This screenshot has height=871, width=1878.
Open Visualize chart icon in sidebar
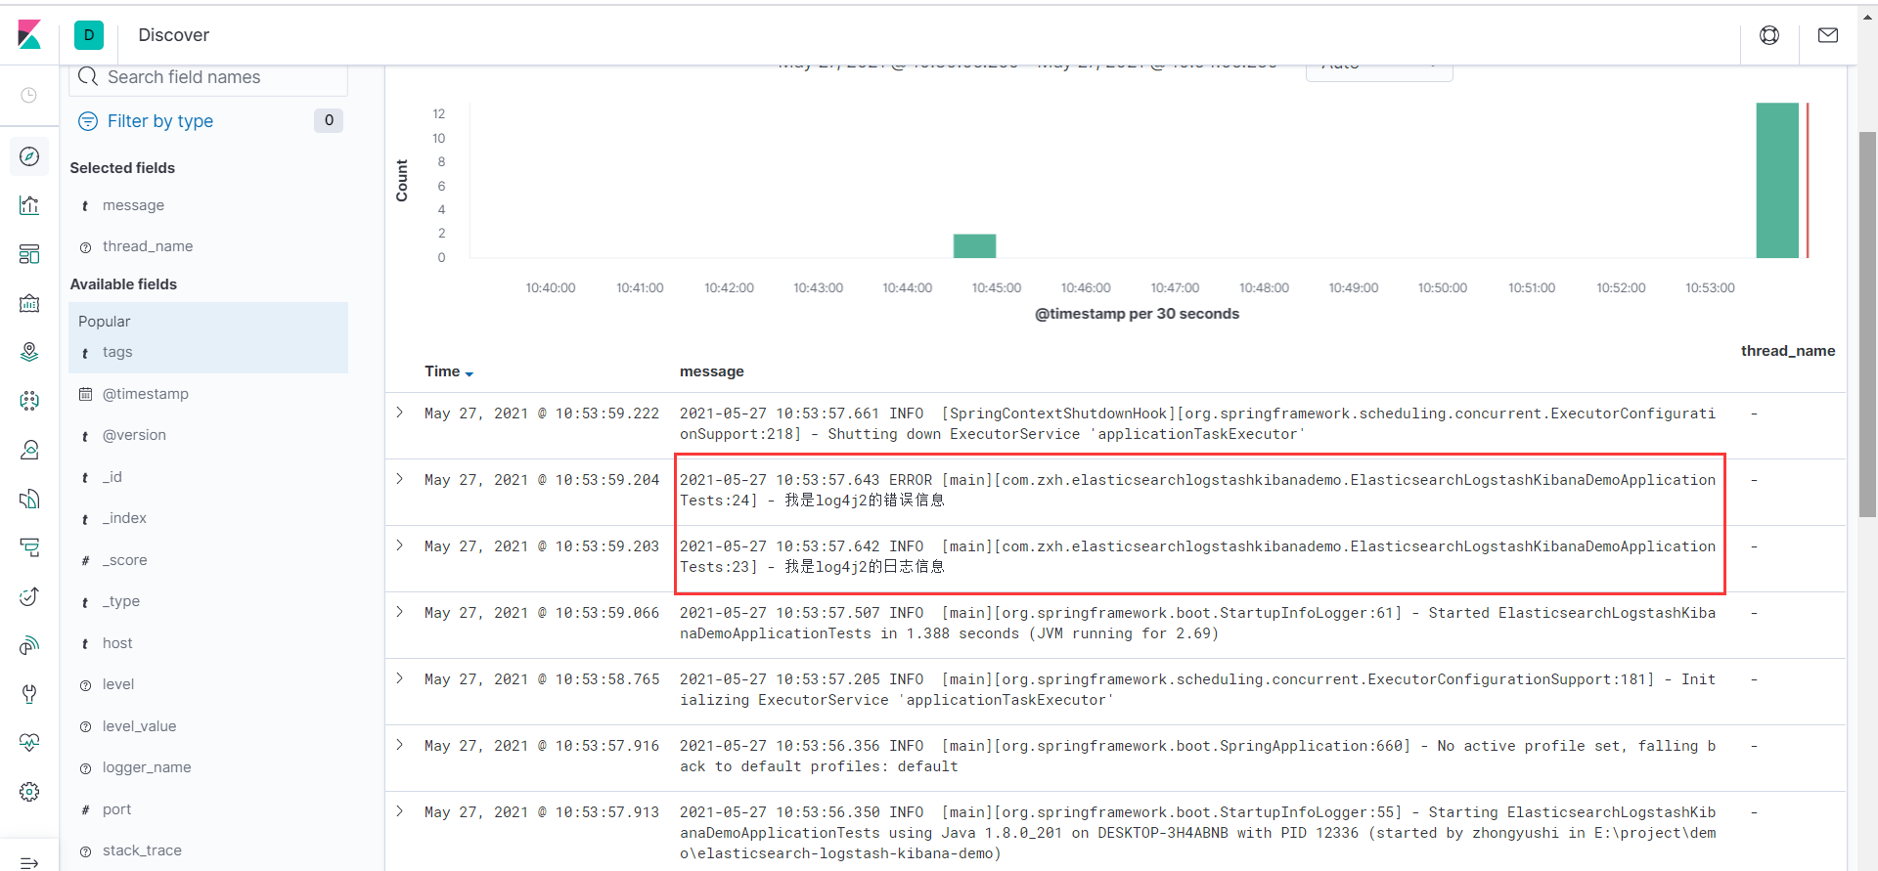click(29, 205)
